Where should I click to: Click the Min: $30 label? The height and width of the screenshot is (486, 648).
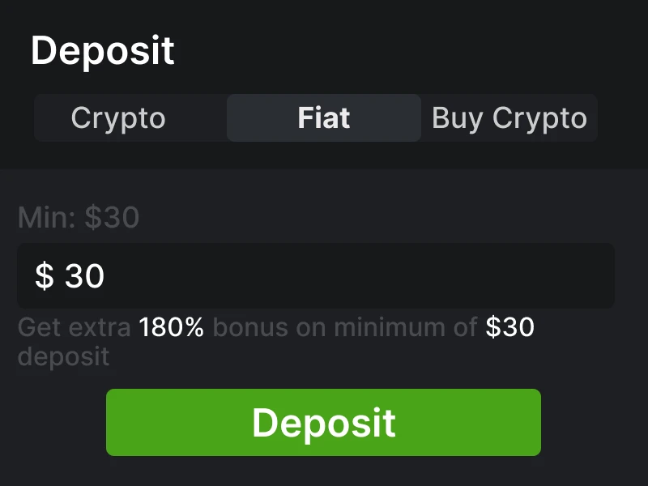(x=78, y=217)
